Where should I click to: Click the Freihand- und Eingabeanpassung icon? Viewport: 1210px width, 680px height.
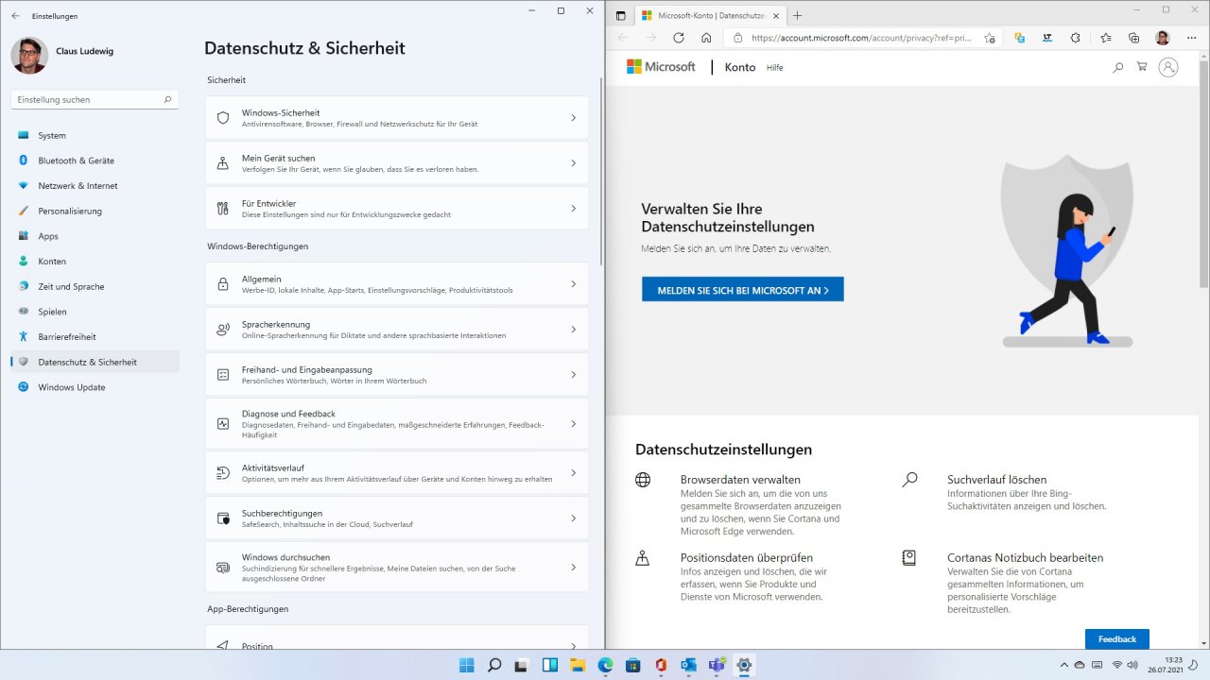(x=223, y=375)
